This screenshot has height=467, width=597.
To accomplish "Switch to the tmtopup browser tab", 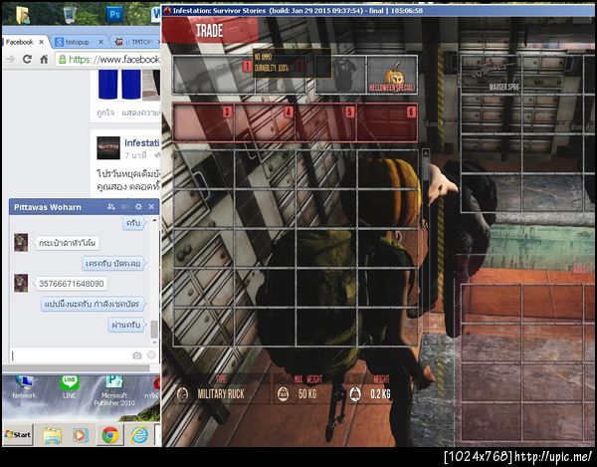I will 77,42.
